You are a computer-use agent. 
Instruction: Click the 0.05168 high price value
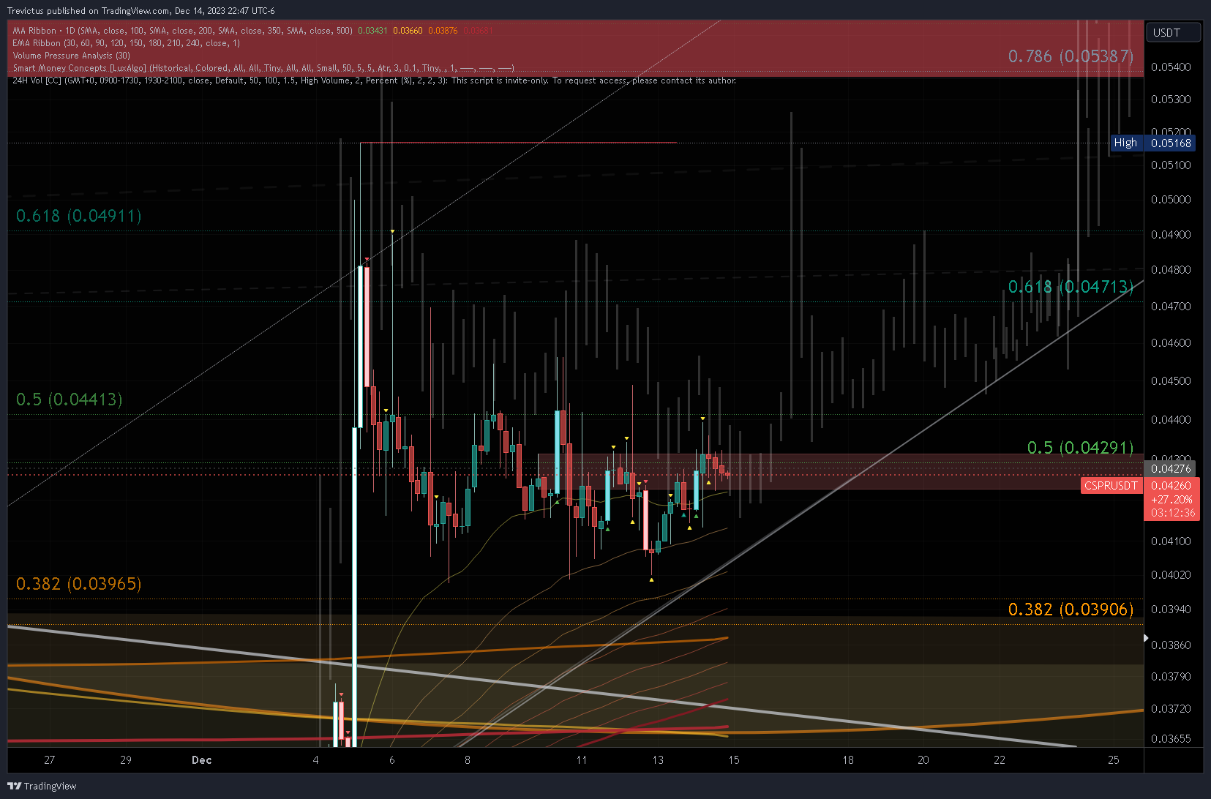[1171, 143]
